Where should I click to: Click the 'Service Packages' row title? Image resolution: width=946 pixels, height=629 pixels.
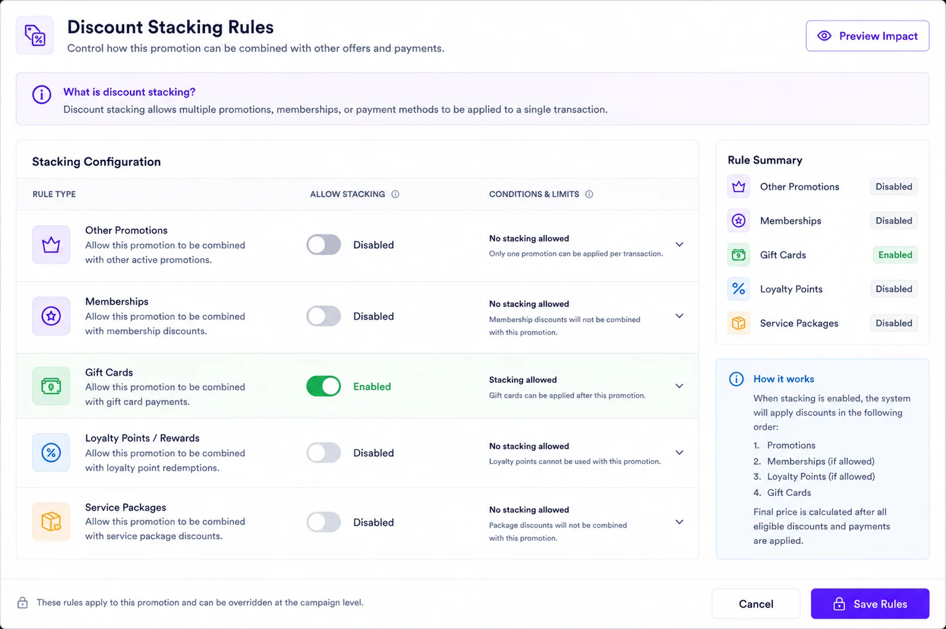[126, 507]
